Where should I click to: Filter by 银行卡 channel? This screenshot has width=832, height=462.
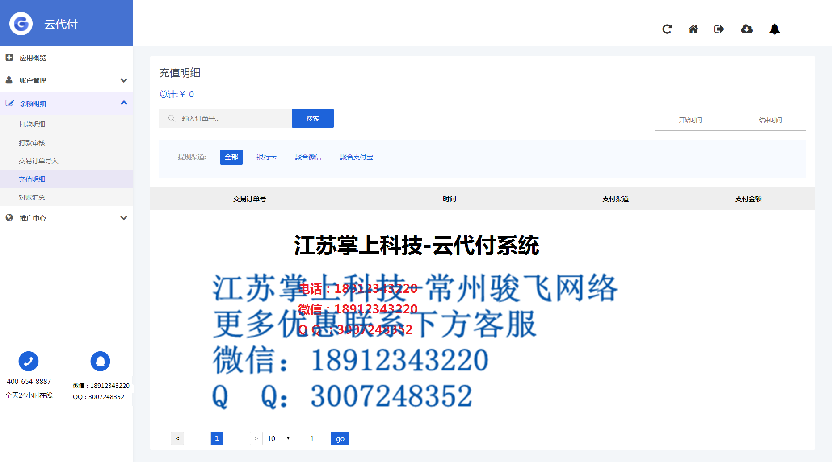(266, 157)
